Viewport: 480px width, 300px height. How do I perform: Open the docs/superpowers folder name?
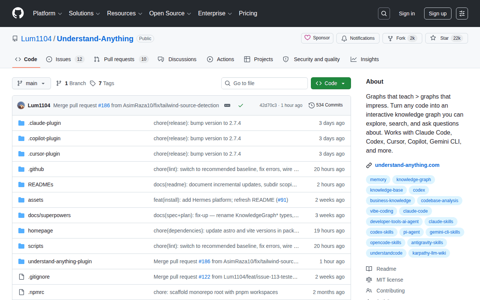click(x=49, y=215)
